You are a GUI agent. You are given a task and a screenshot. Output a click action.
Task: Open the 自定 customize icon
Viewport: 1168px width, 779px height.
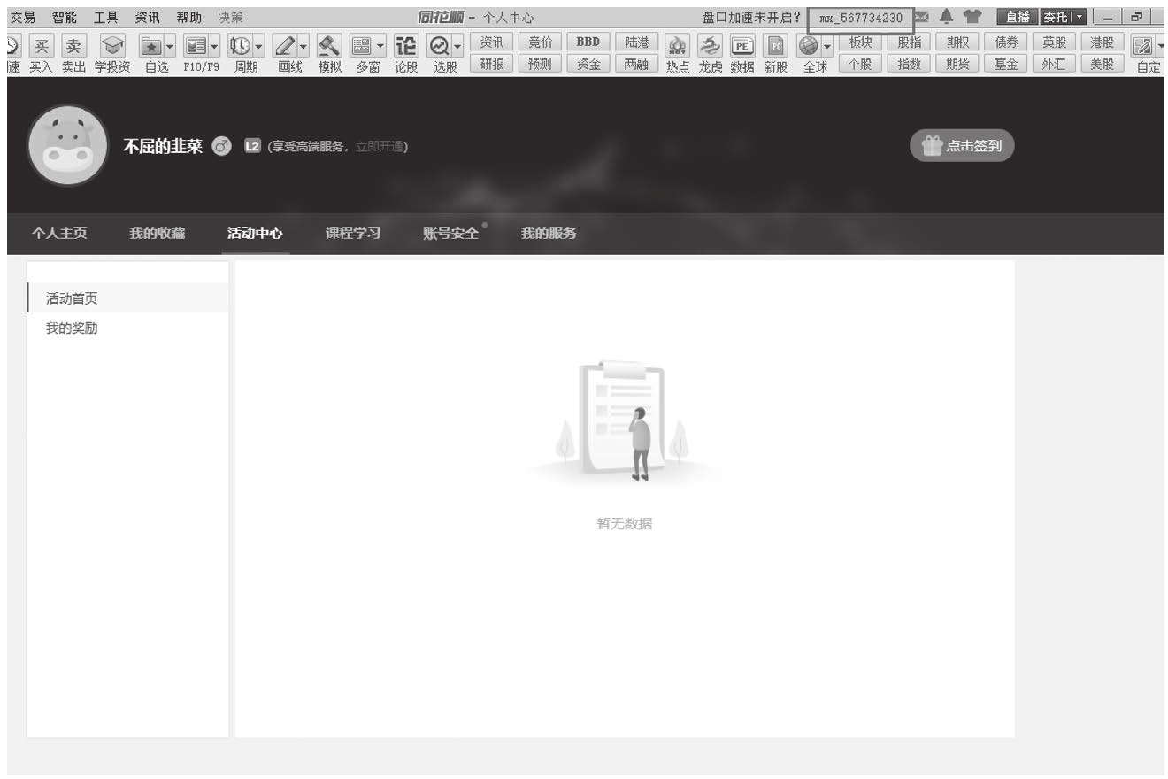(1142, 46)
